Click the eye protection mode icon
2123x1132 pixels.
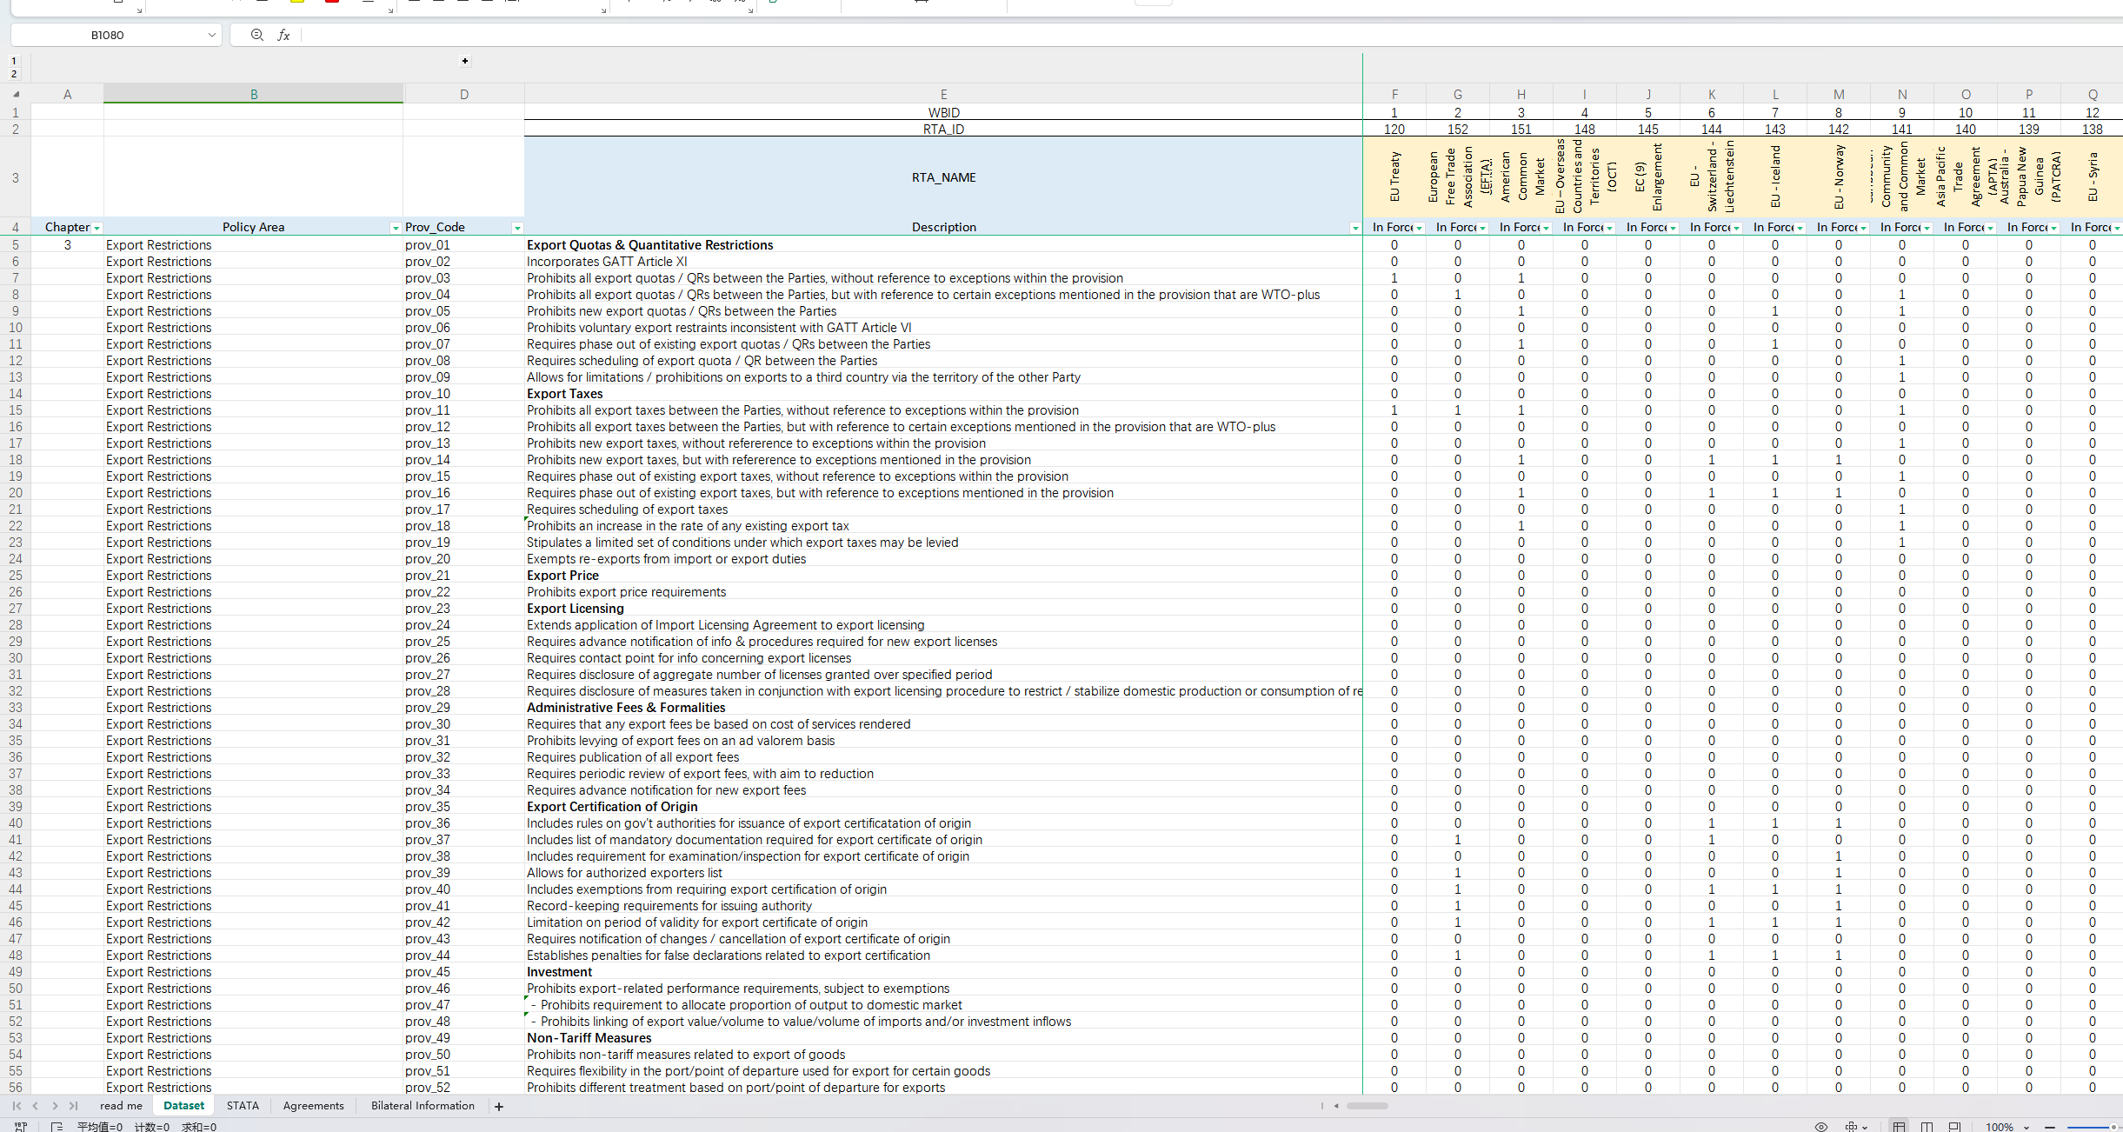coord(1820,1127)
